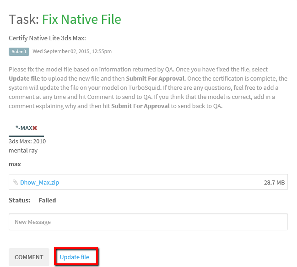Open the *-MAX tab
This screenshot has width=297, height=267.
point(26,128)
